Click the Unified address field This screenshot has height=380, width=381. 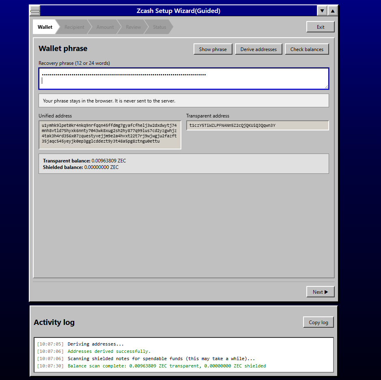110,134
